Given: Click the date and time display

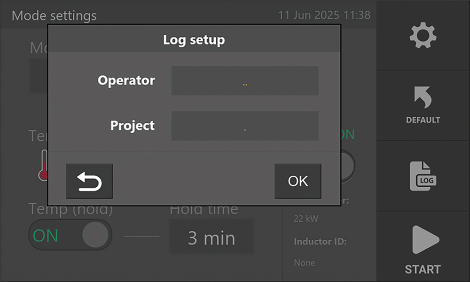Looking at the screenshot, I should [x=324, y=15].
